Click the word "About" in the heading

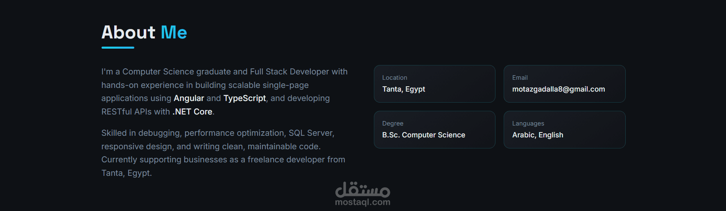coord(128,32)
